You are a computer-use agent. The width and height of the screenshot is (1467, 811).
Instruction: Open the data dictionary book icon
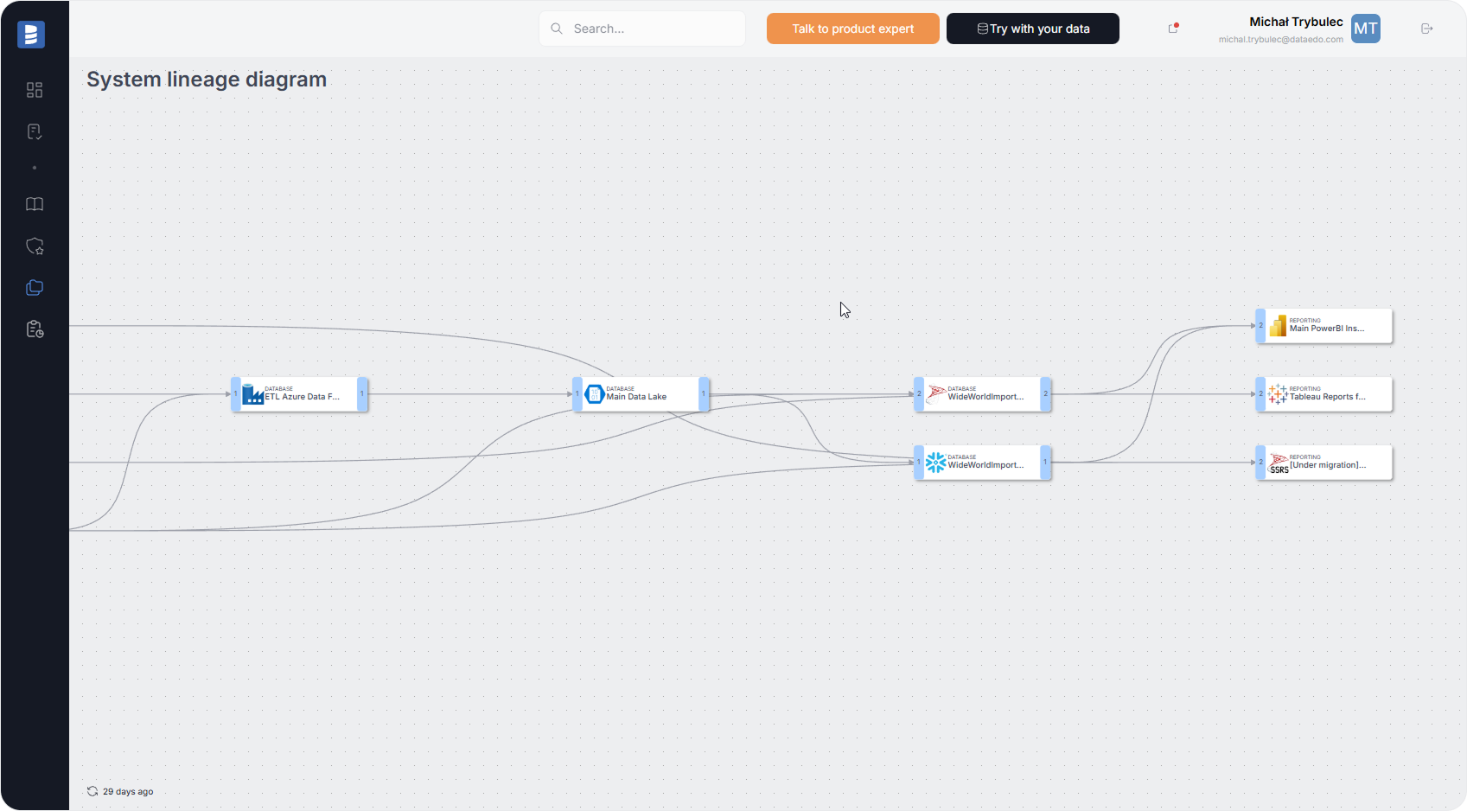point(35,204)
